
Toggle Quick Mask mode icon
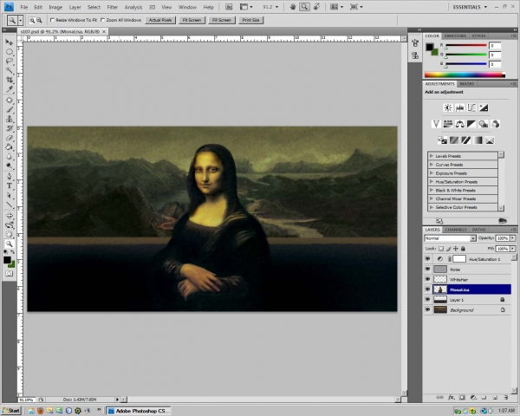(9, 274)
